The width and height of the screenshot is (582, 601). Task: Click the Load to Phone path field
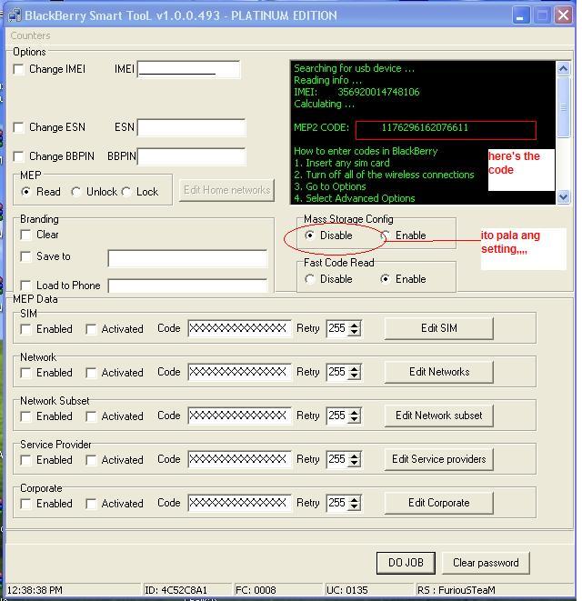(187, 285)
